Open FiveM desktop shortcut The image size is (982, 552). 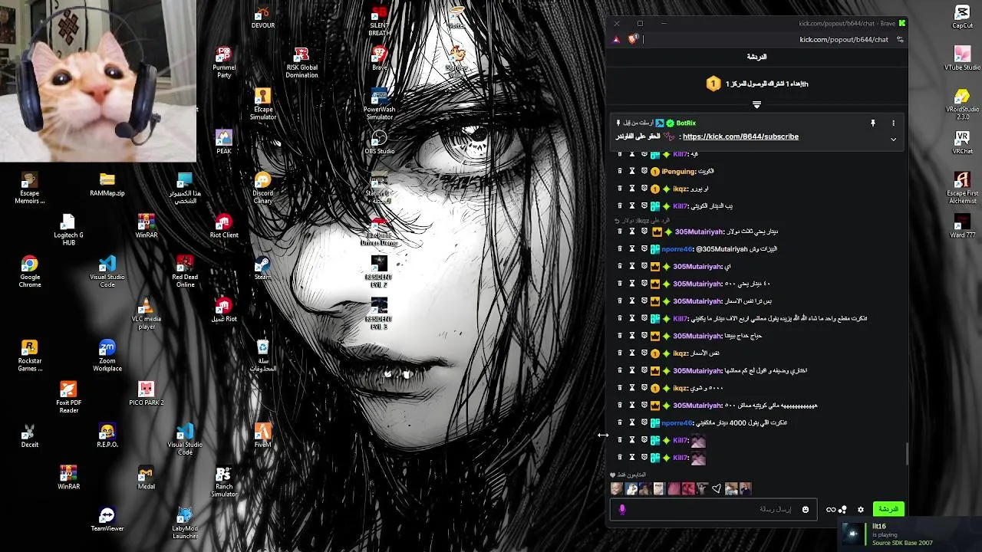(x=262, y=436)
